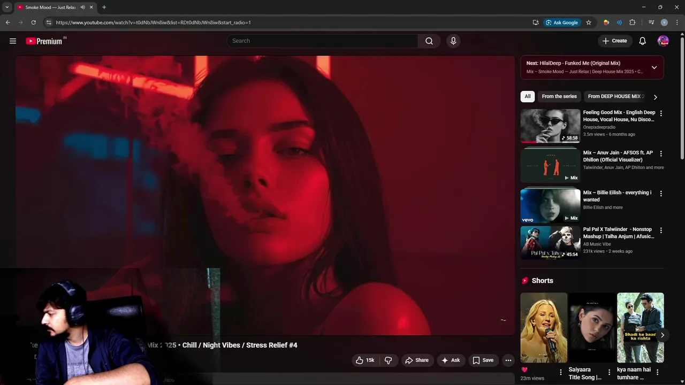This screenshot has width=685, height=385.
Task: Open options for Anuv Jain AFSOS mix
Action: [x=661, y=153]
